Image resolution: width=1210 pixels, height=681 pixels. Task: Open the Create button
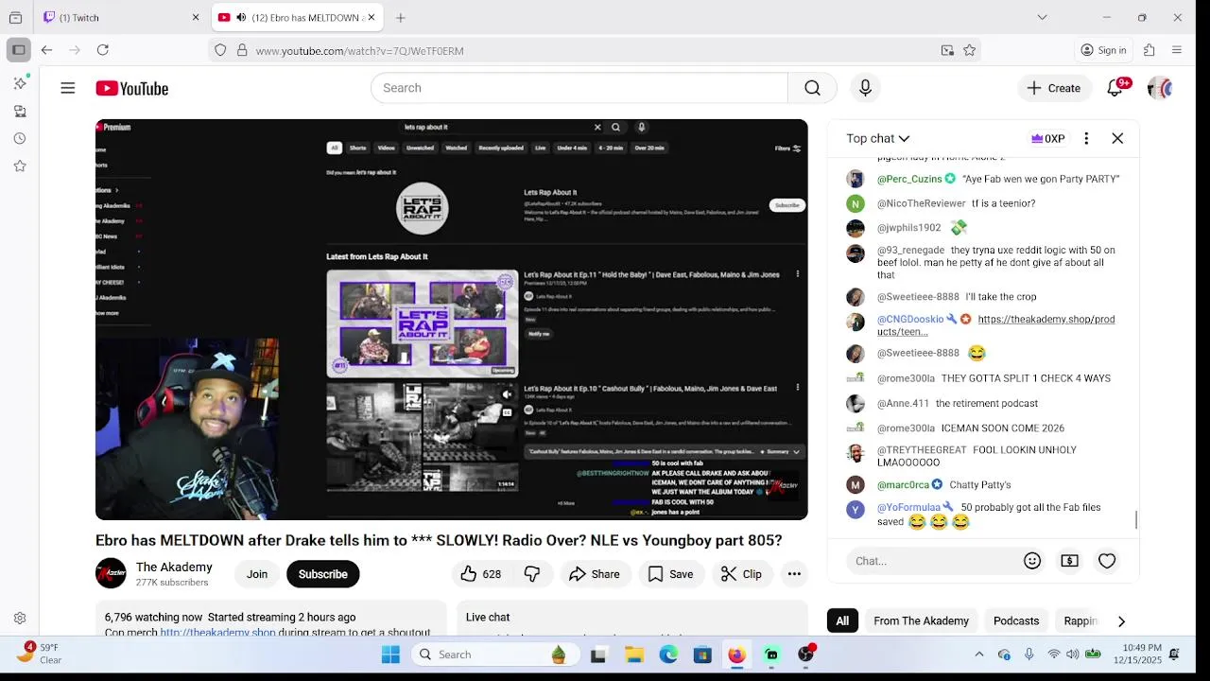(1055, 88)
